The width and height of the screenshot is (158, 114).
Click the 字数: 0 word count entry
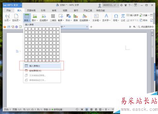47,110
